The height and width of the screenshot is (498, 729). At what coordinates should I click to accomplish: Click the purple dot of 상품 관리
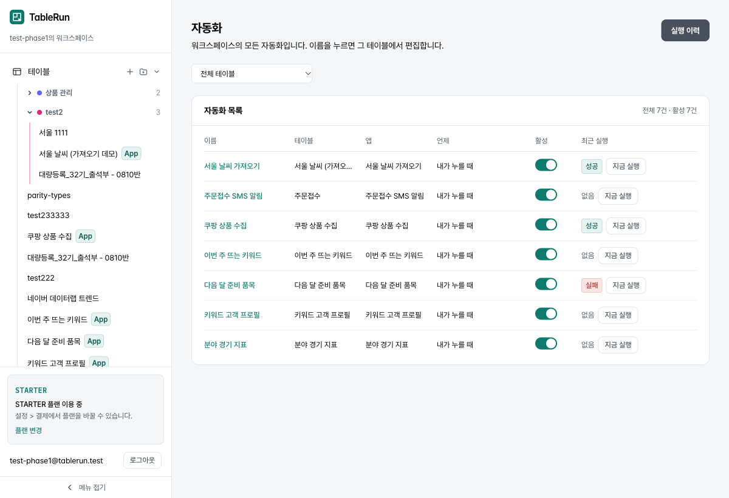[39, 93]
